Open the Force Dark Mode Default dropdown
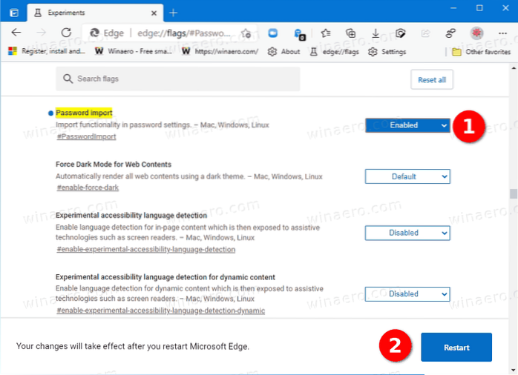518x375 pixels. click(x=407, y=176)
